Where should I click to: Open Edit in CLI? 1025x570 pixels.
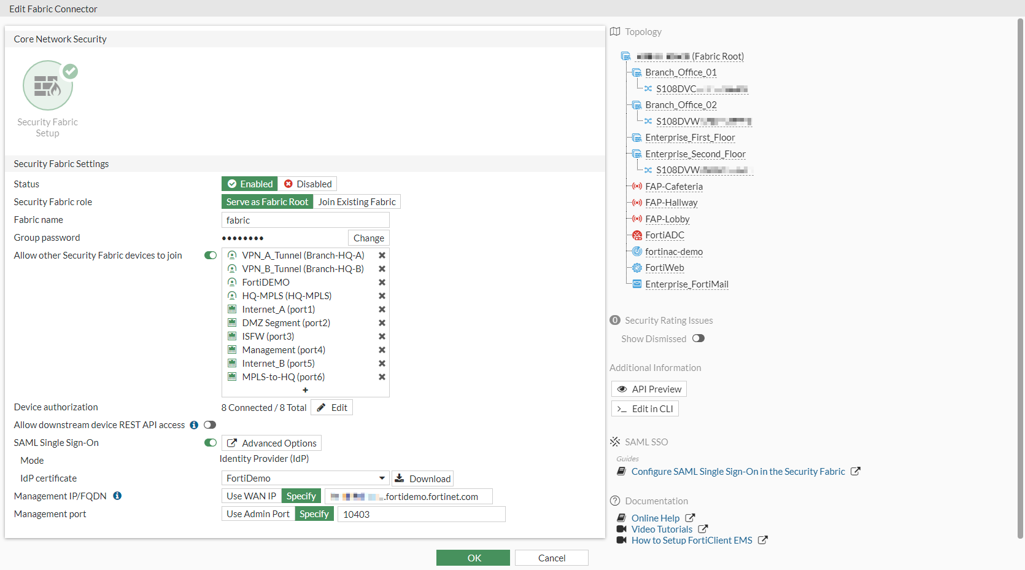[645, 408]
